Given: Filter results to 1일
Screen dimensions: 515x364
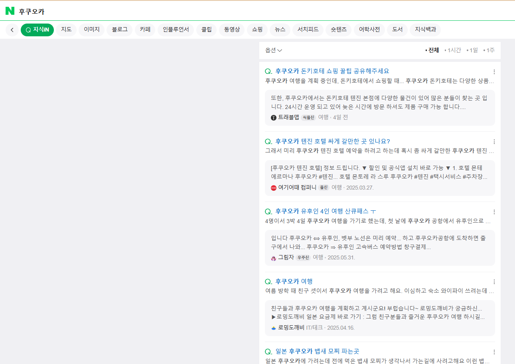Looking at the screenshot, I should click(473, 50).
